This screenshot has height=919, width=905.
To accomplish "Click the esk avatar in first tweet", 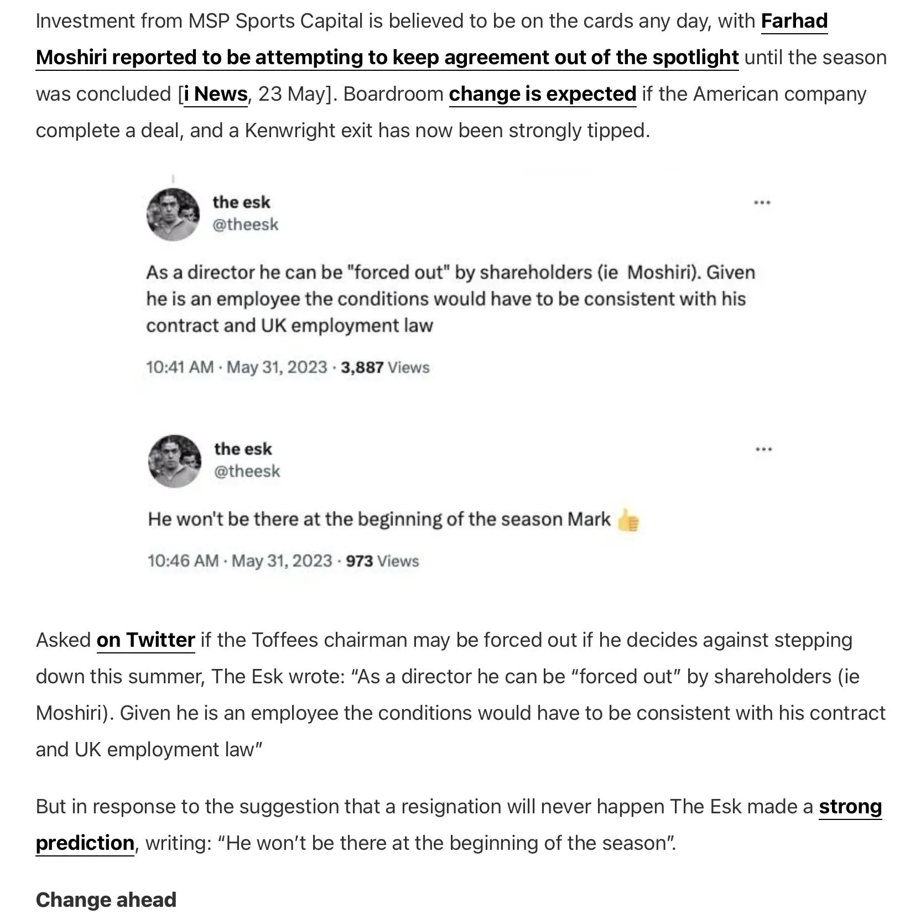I will (173, 215).
